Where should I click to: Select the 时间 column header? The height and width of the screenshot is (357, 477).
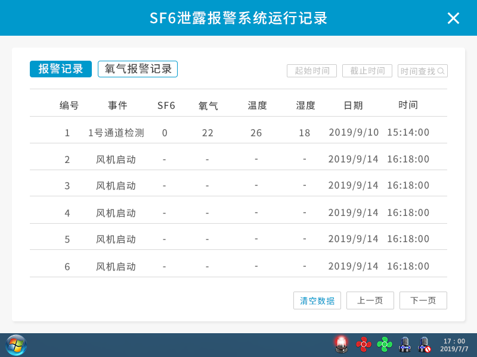tap(408, 105)
